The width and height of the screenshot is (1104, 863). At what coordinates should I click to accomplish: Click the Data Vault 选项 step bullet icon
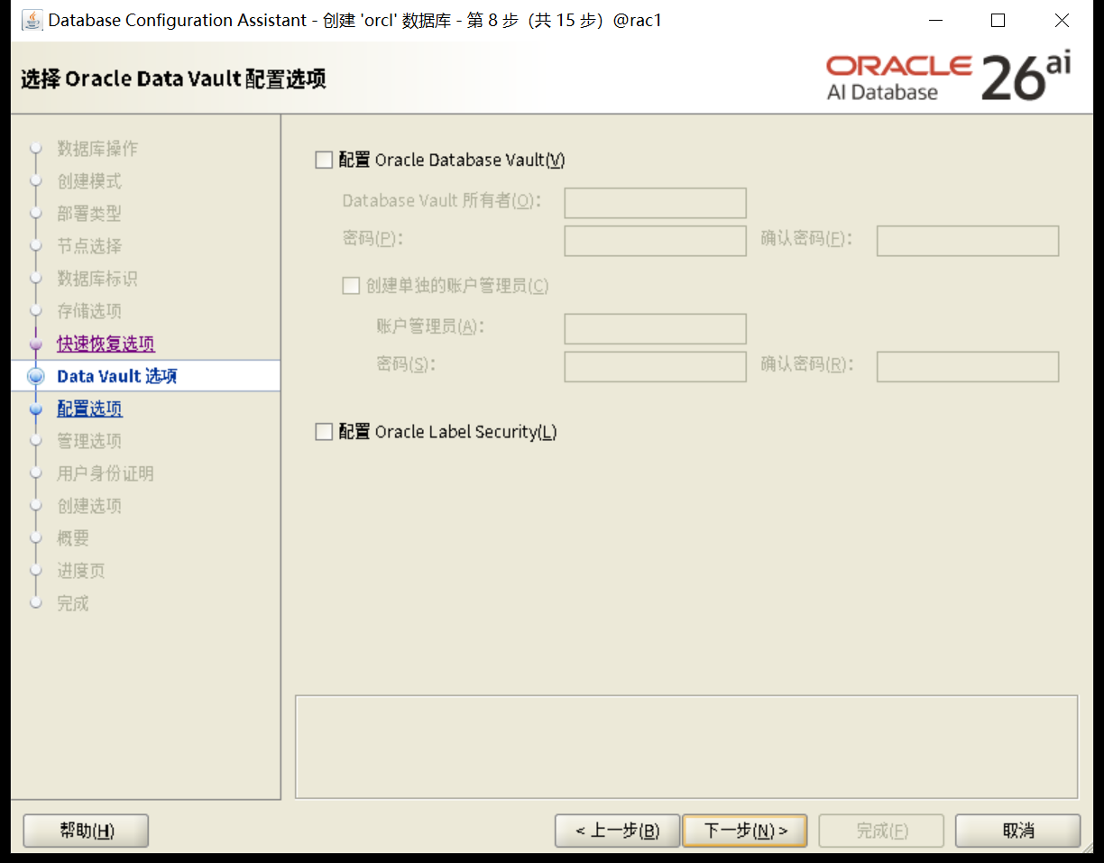(x=36, y=376)
